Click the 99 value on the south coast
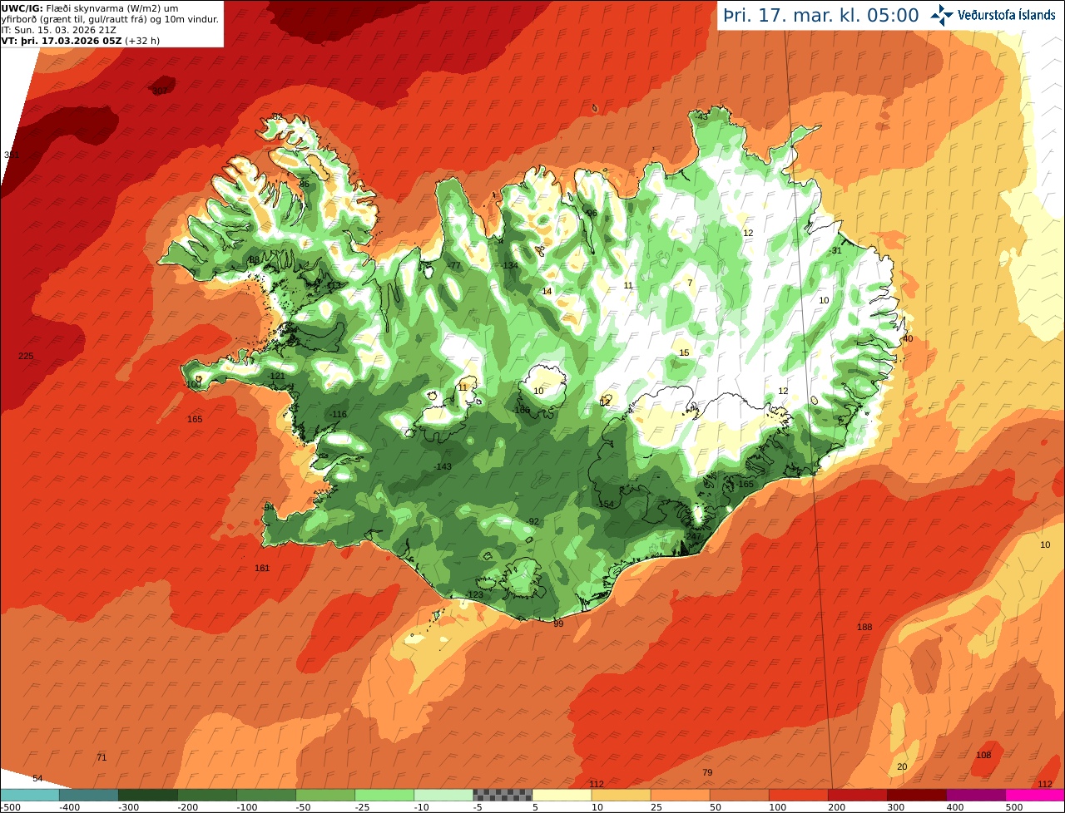Screen dimensions: 1065x813 click(x=558, y=623)
